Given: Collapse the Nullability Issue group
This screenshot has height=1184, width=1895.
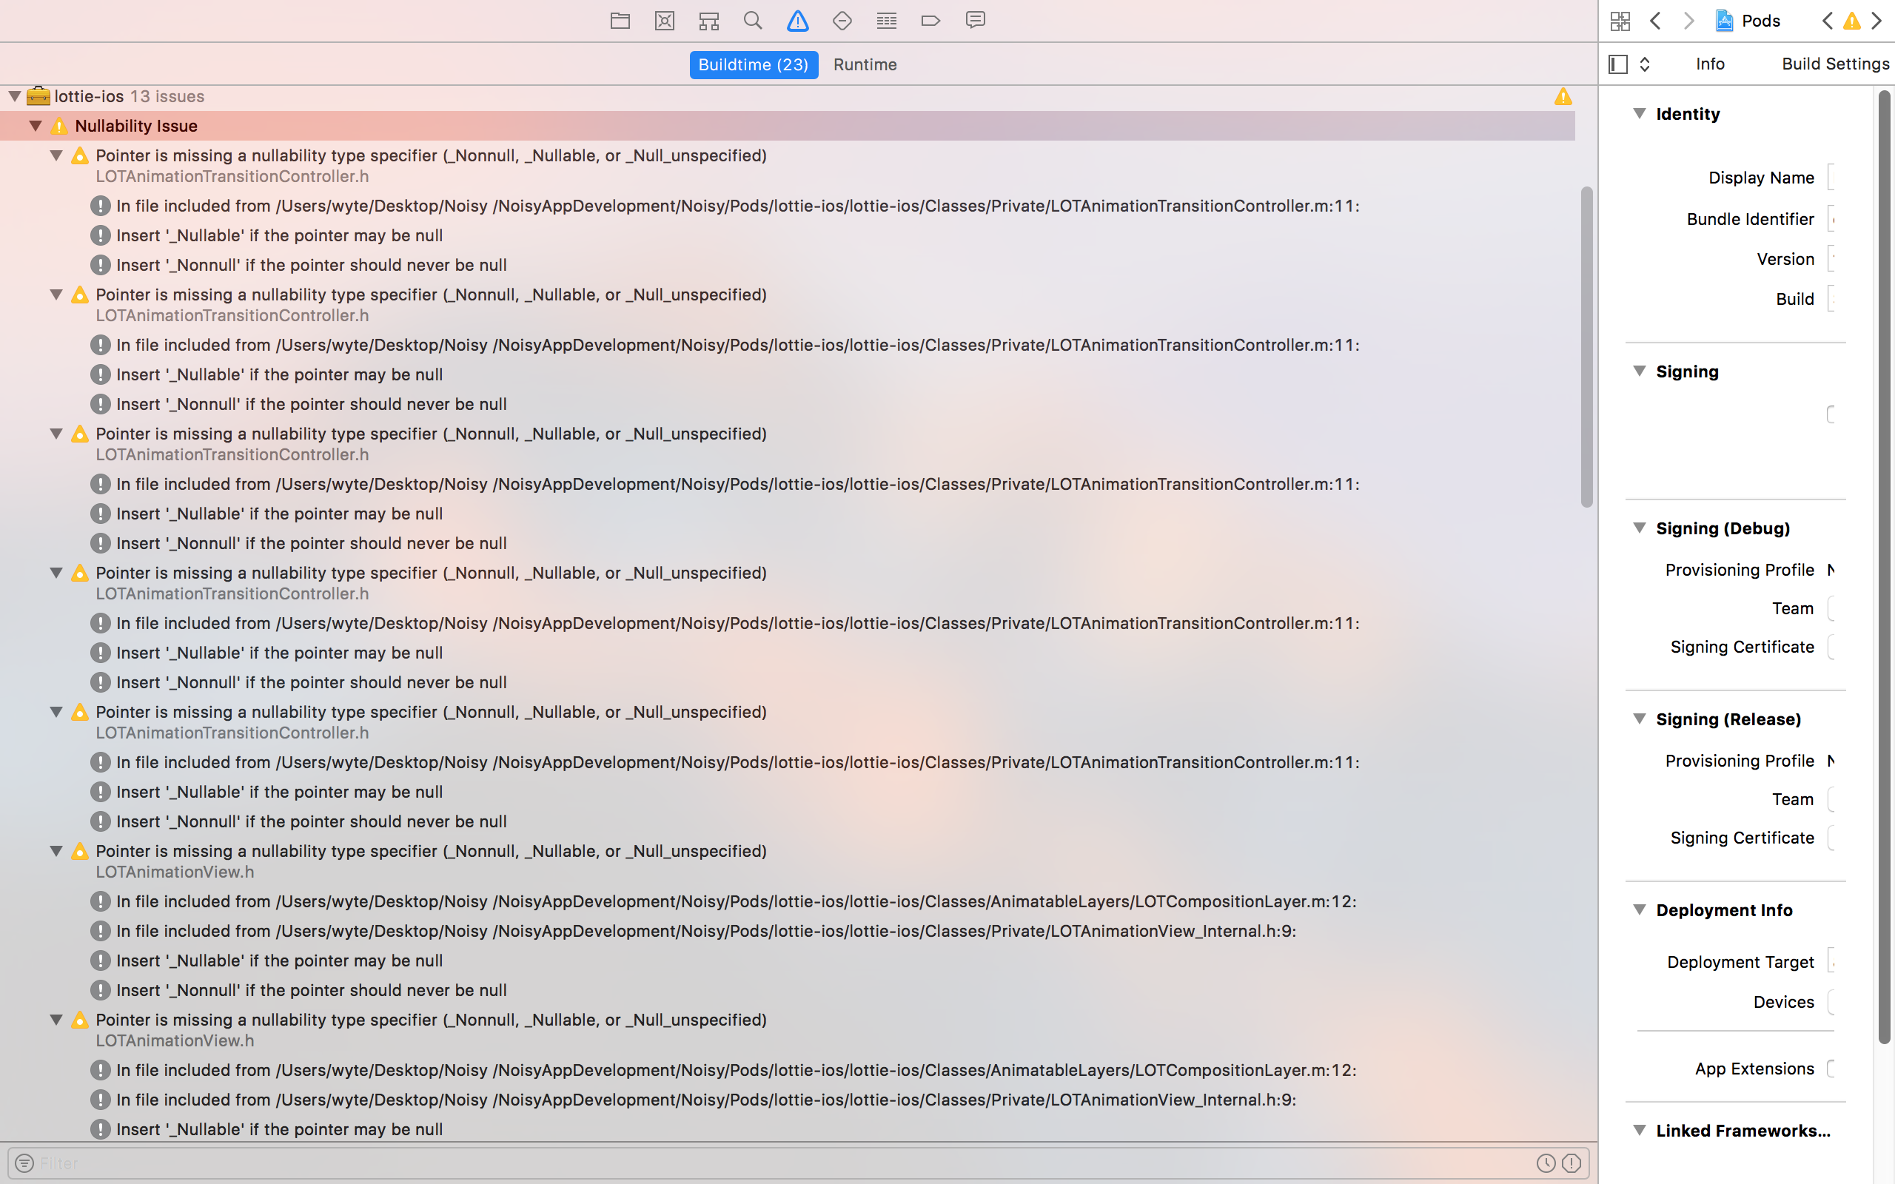Looking at the screenshot, I should 36,125.
